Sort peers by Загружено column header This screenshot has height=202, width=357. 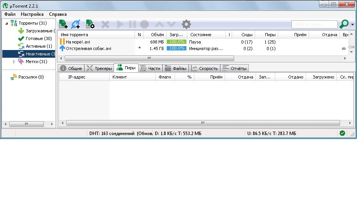tap(321, 77)
